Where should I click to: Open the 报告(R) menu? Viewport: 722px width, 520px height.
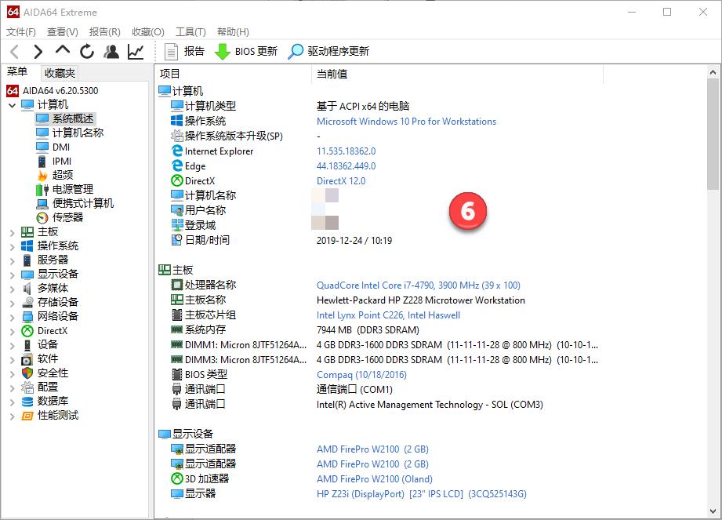click(x=104, y=32)
